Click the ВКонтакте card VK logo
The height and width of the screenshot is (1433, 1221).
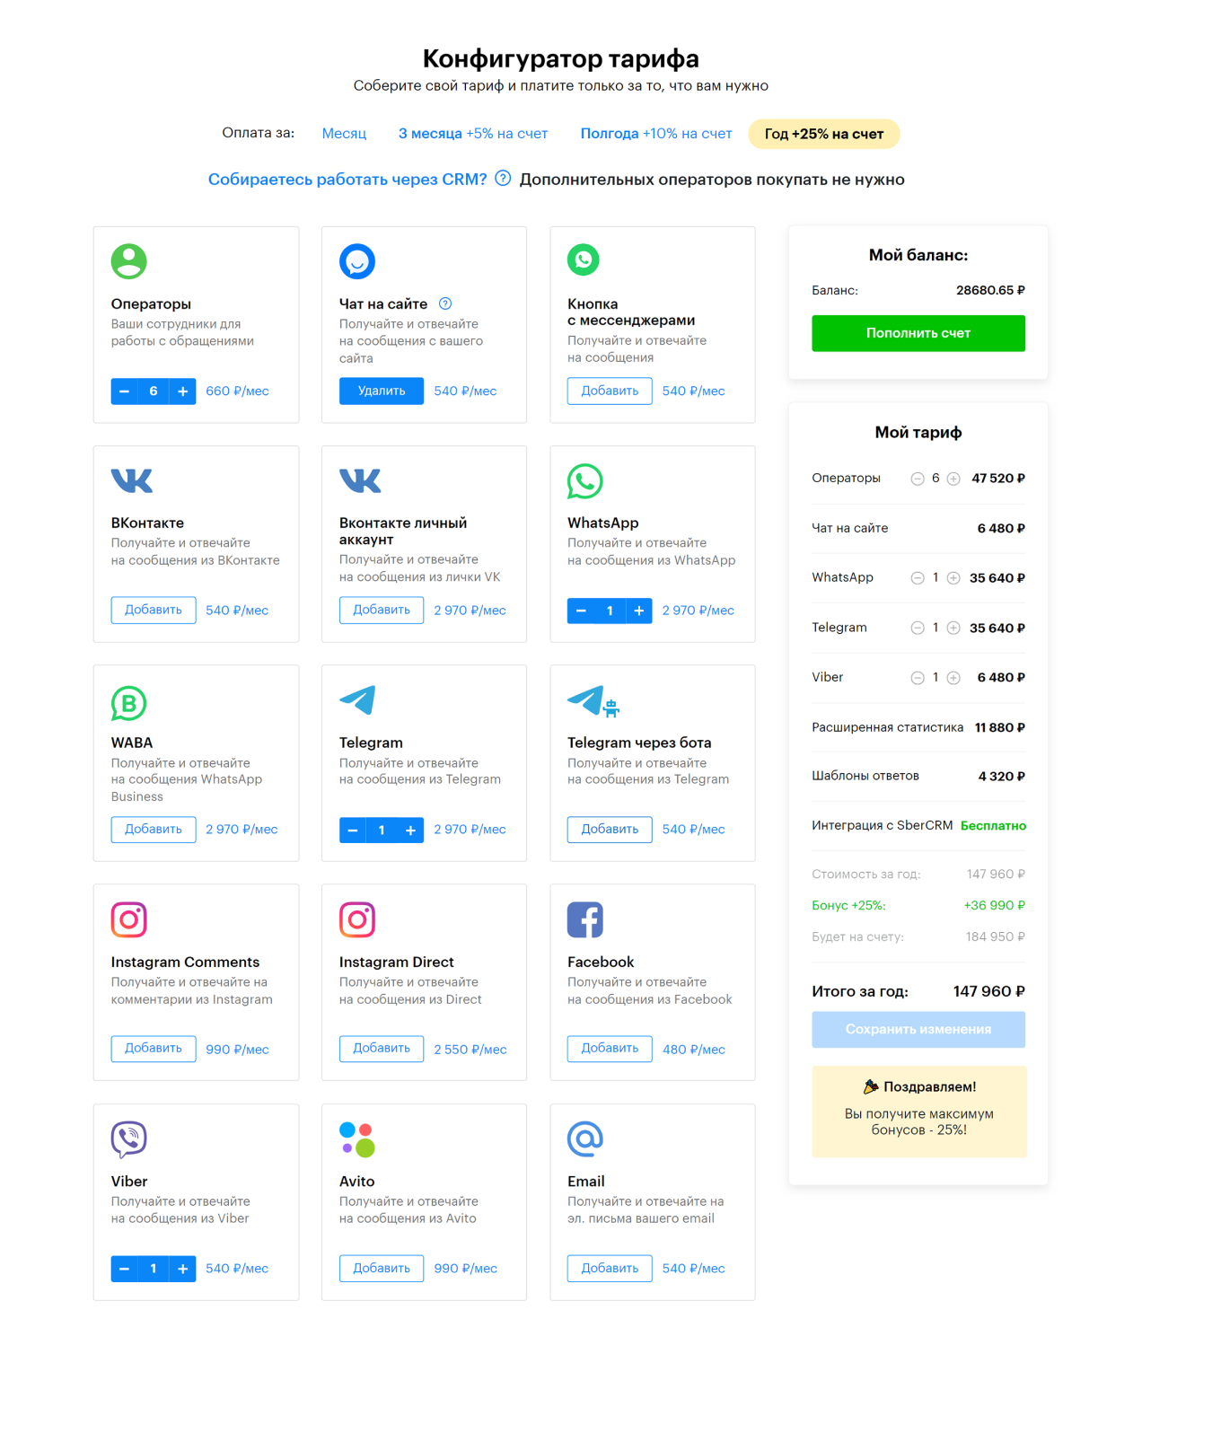(132, 480)
